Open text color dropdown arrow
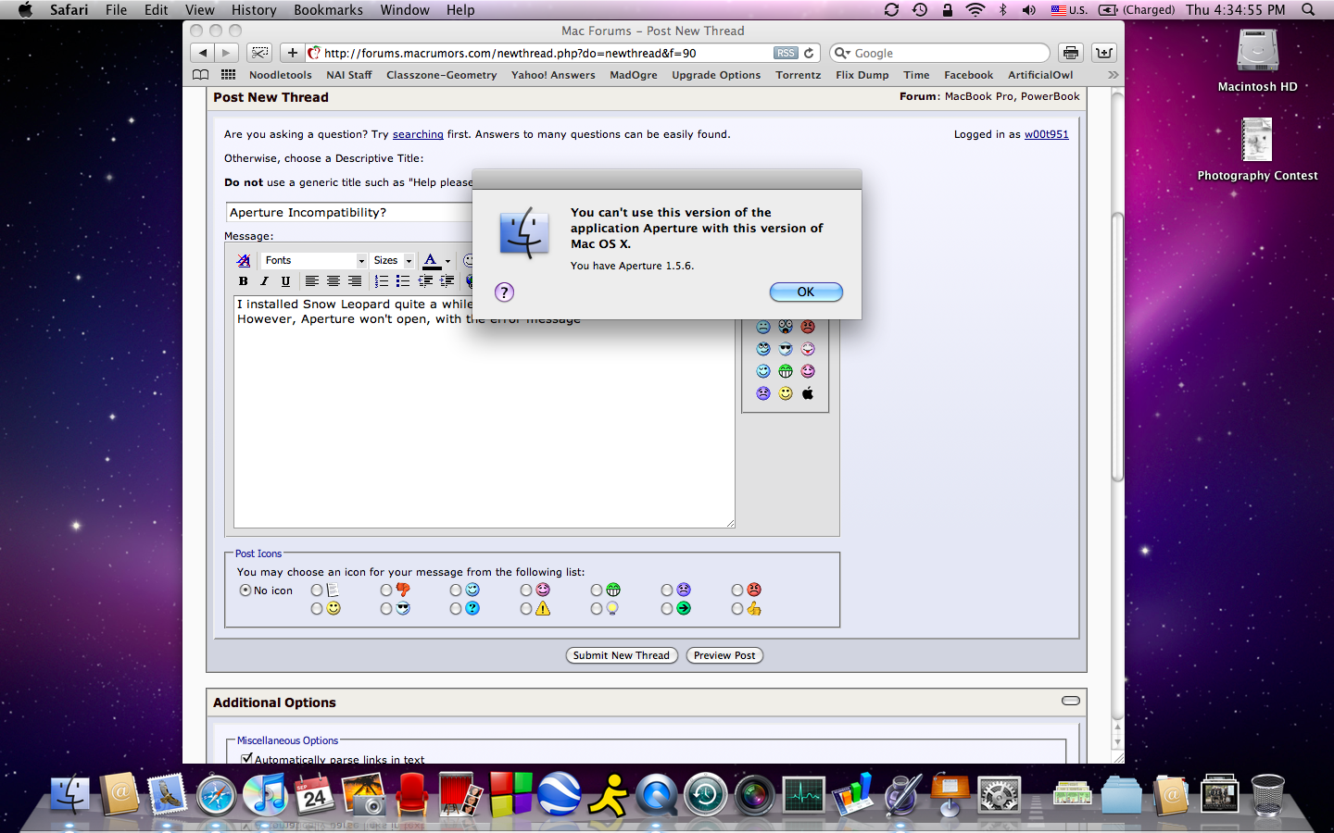The width and height of the screenshot is (1334, 833). [x=448, y=261]
